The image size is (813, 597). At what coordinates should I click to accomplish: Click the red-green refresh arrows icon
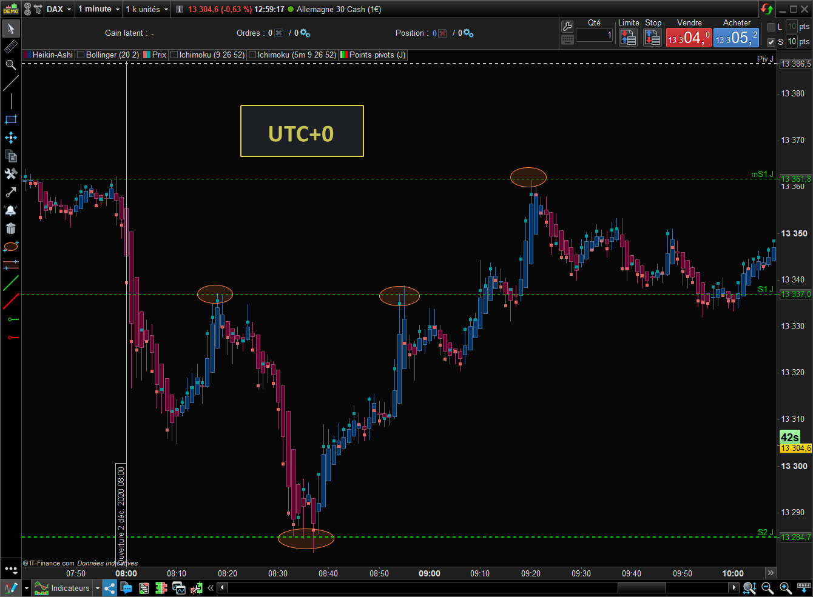[767, 9]
